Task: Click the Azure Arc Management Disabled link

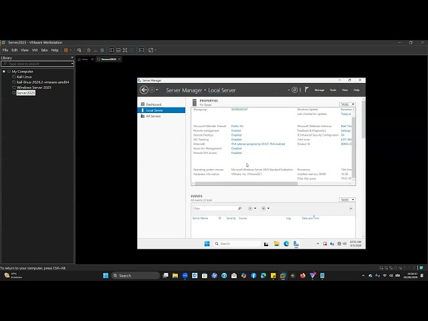Action: pyautogui.click(x=236, y=148)
